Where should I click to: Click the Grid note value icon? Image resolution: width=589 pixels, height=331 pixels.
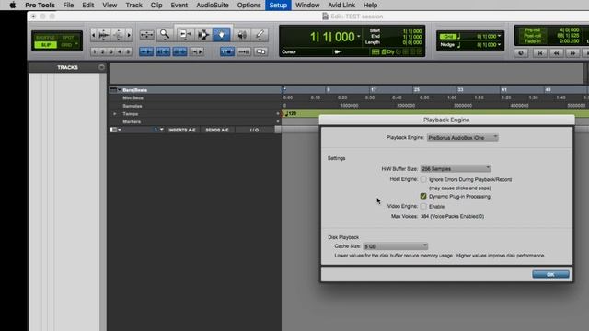point(459,36)
